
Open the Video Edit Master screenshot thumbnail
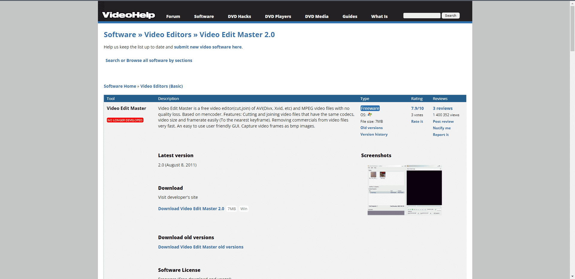(405, 190)
